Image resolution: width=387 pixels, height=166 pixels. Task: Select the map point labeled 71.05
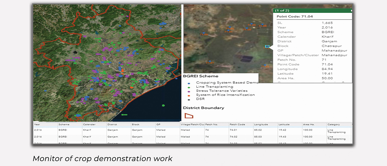coord(252,24)
